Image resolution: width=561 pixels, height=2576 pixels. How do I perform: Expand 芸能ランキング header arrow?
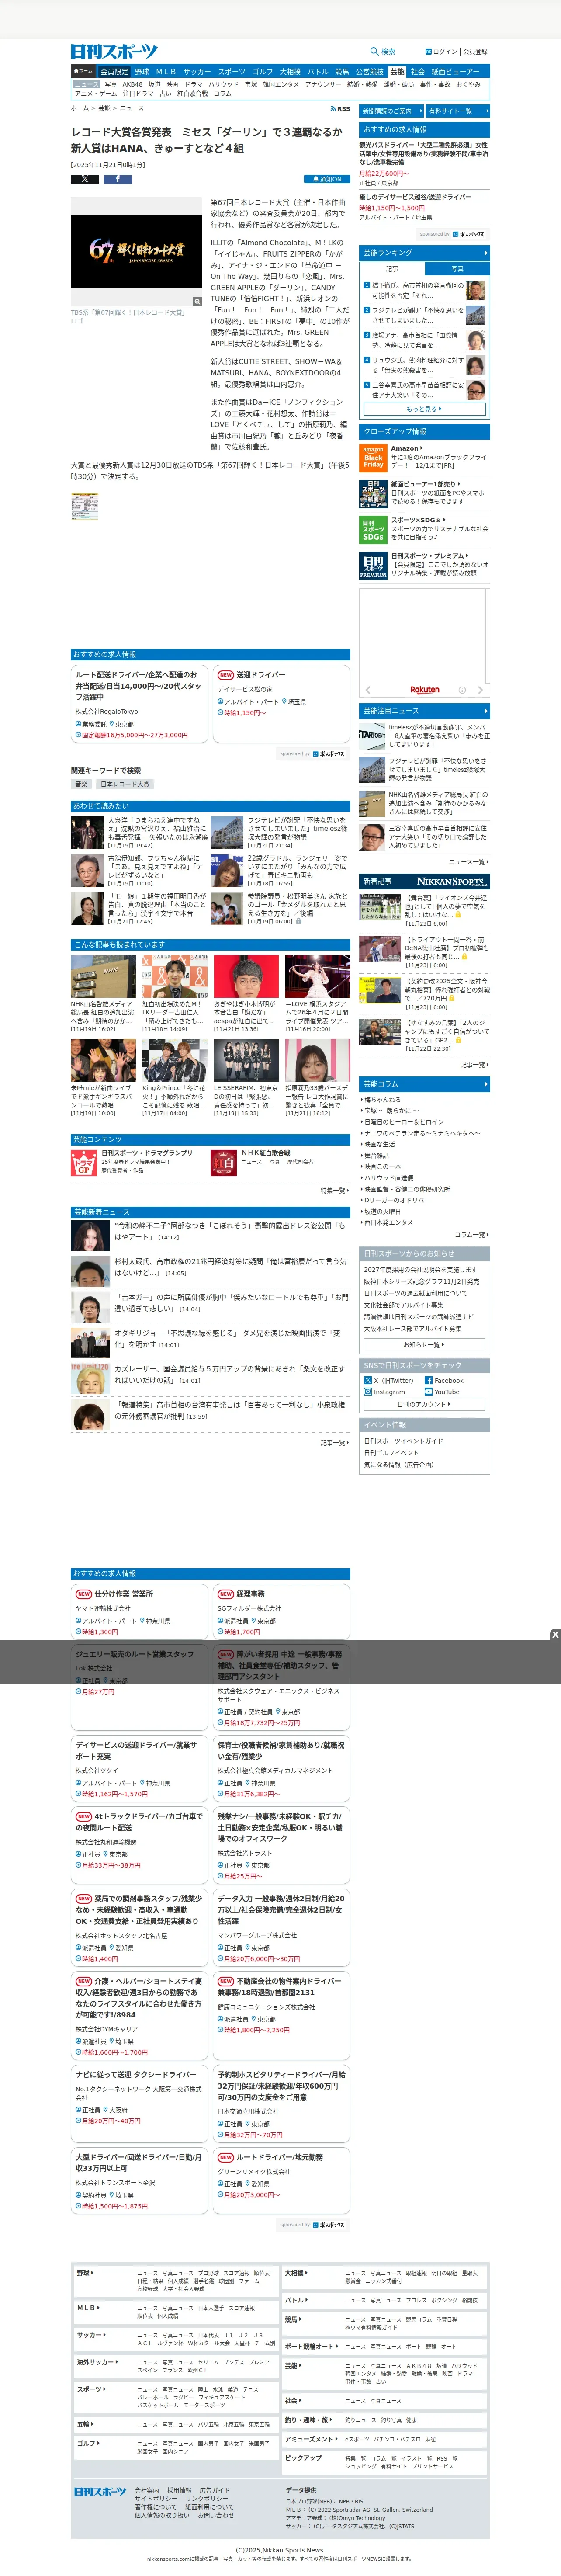[486, 253]
